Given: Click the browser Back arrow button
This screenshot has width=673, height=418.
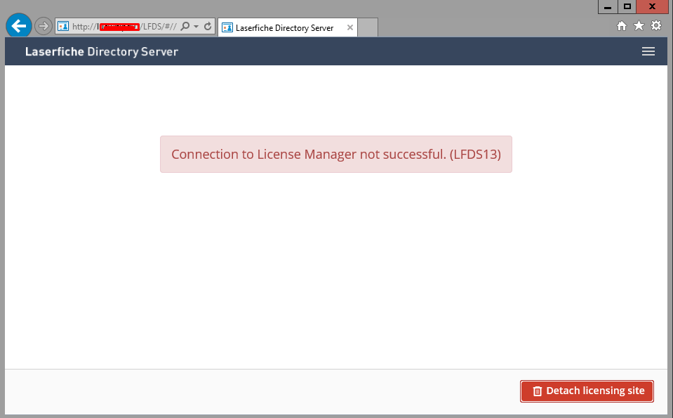Looking at the screenshot, I should point(19,26).
